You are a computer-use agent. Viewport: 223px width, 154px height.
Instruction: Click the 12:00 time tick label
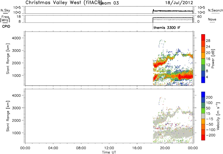tap(109, 148)
